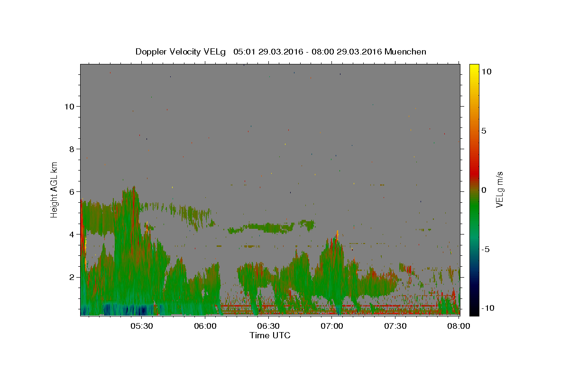Click the height axis label 6
Screen dimensions: 569x379
(x=71, y=191)
